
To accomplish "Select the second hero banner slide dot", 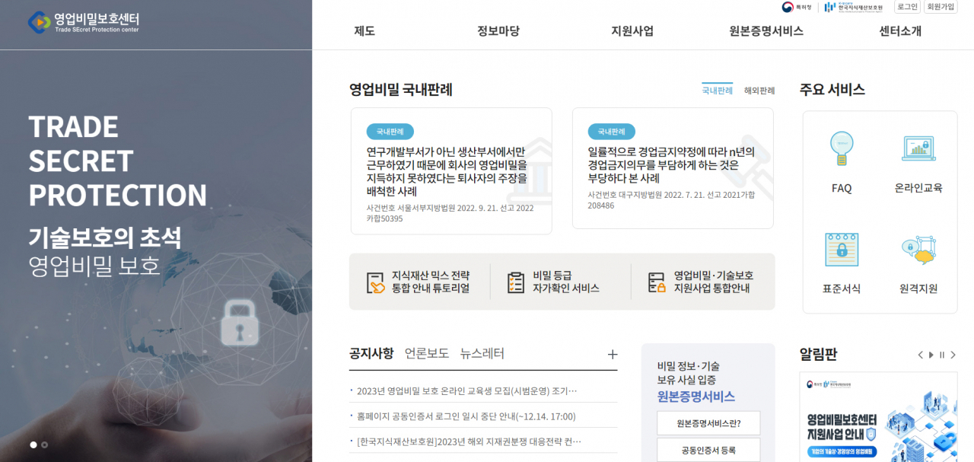I will click(x=45, y=444).
